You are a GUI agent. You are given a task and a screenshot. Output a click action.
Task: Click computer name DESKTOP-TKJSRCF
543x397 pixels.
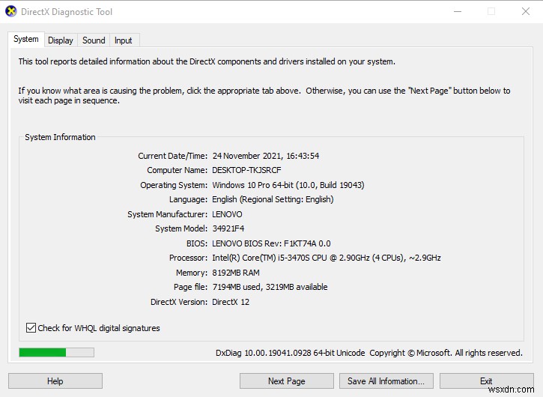246,170
